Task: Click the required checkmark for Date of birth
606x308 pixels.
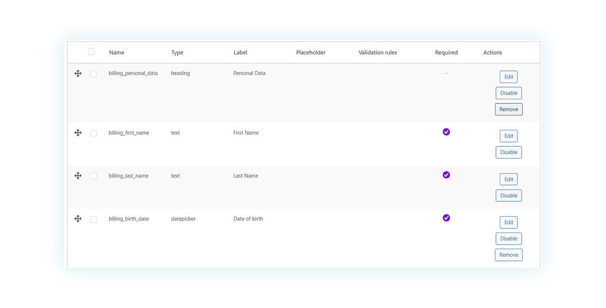Action: pos(446,218)
